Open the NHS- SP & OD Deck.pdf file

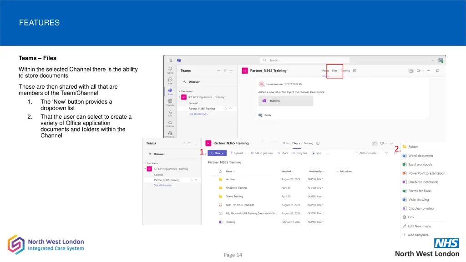tap(240, 205)
